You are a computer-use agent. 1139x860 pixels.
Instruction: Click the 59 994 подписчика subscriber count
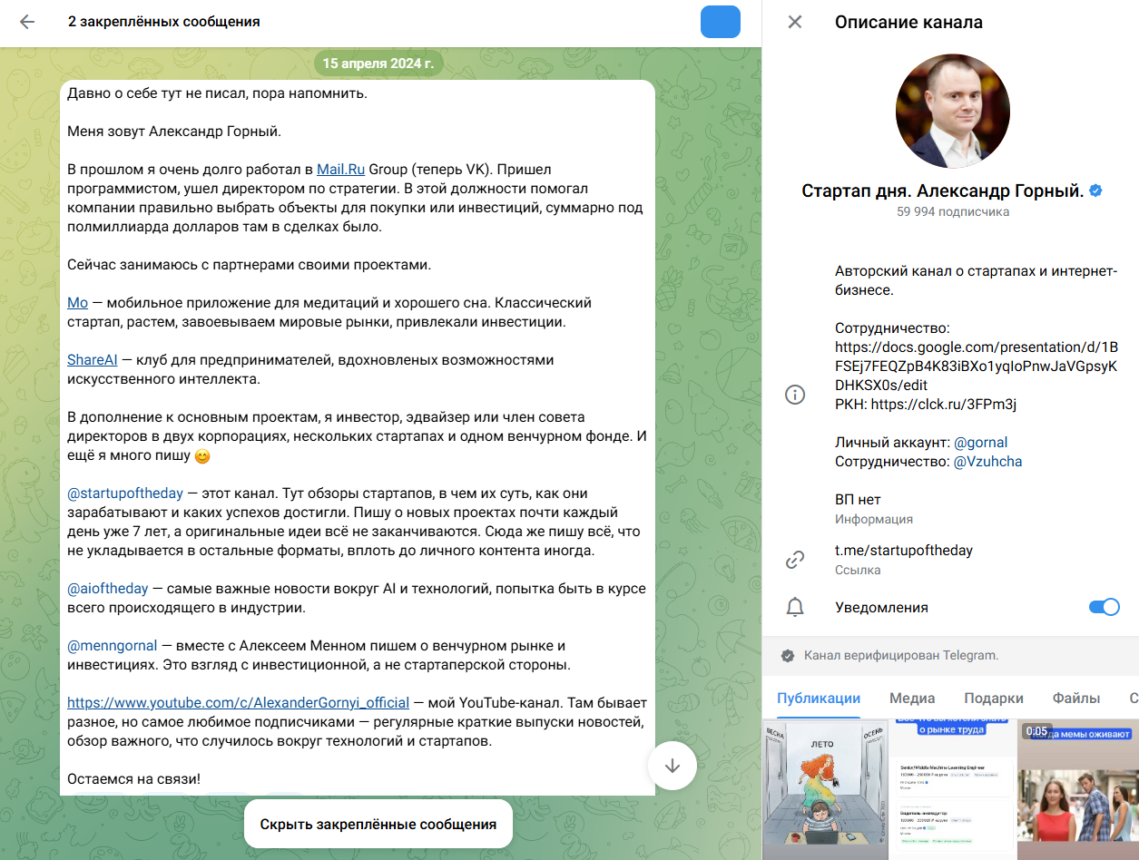(x=952, y=212)
